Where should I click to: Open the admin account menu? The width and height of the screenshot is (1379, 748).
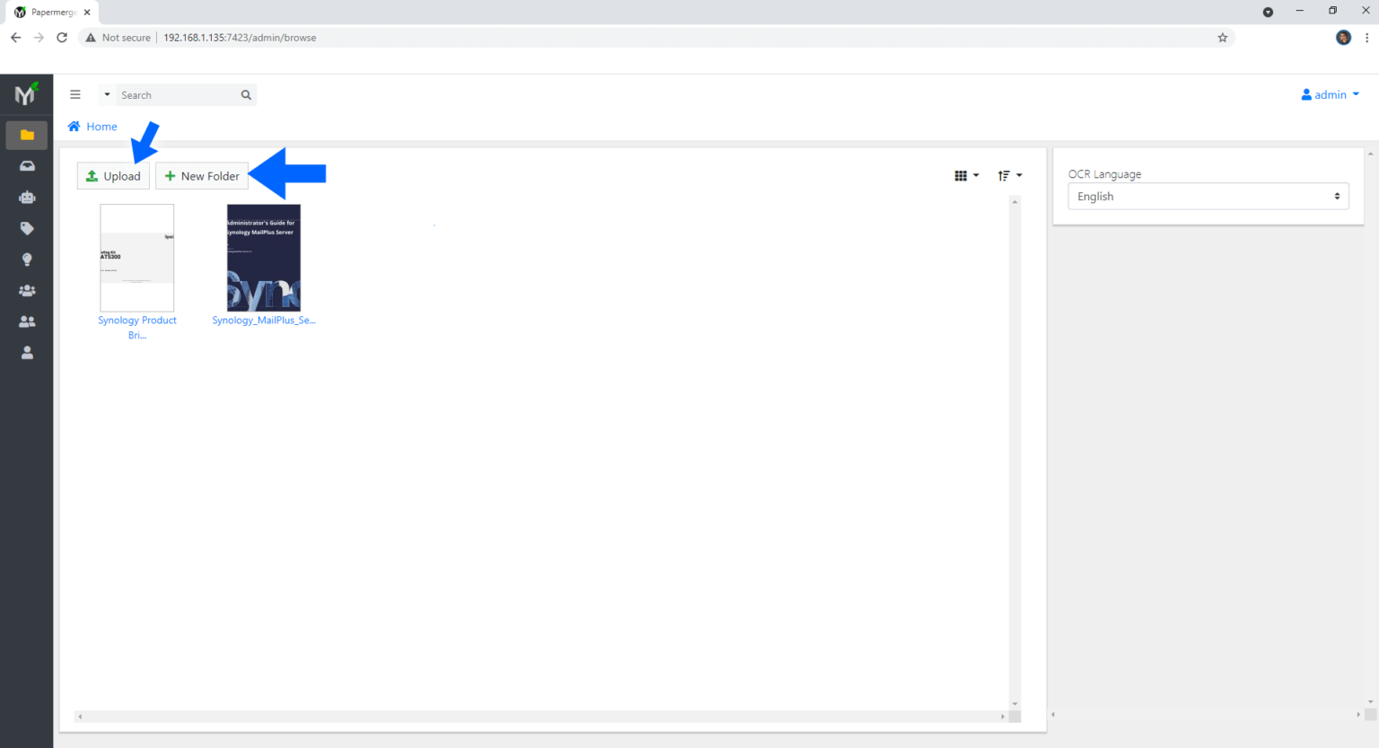click(1330, 94)
